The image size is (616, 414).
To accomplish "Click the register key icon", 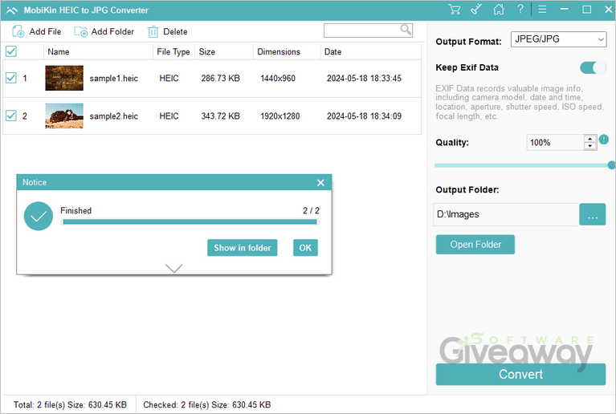I will click(476, 10).
